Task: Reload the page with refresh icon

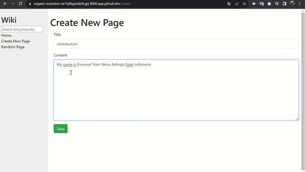Action: click(x=20, y=4)
